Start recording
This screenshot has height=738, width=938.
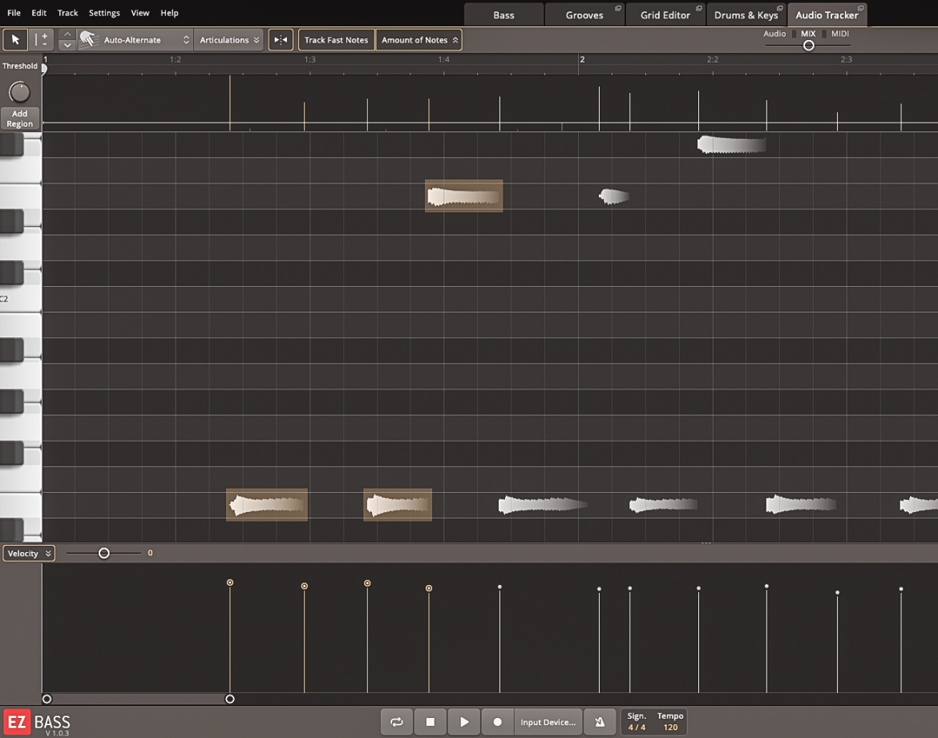coord(497,722)
